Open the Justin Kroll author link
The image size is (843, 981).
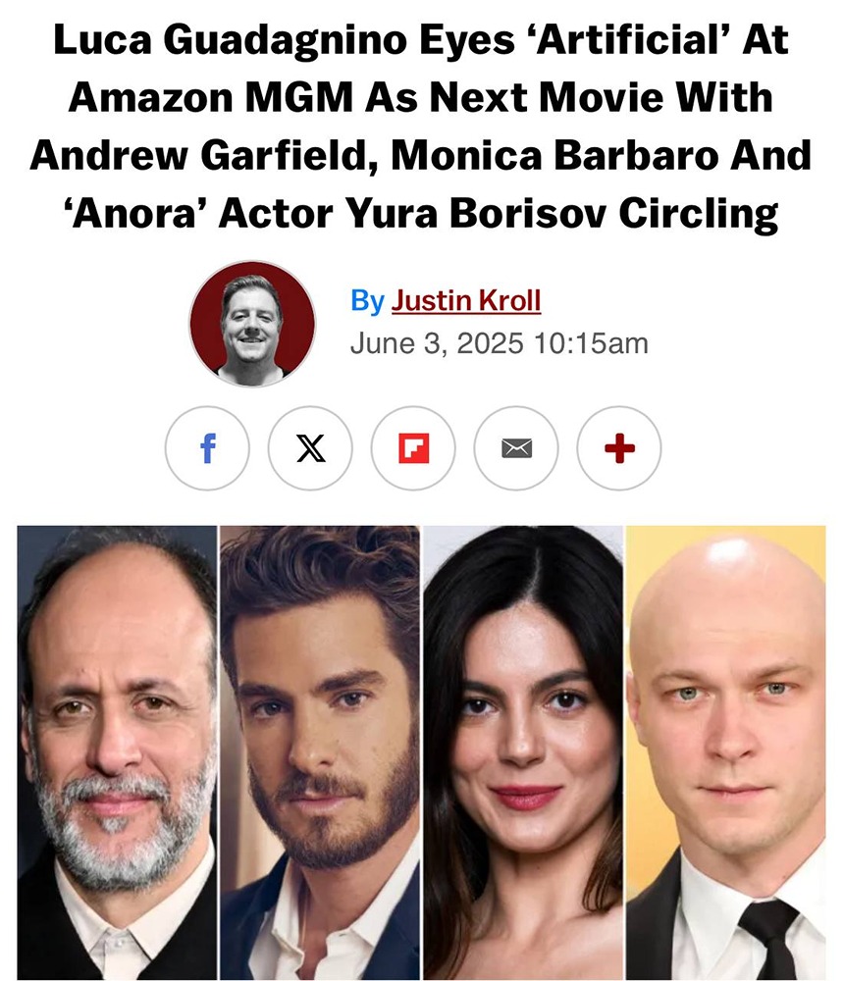(466, 300)
